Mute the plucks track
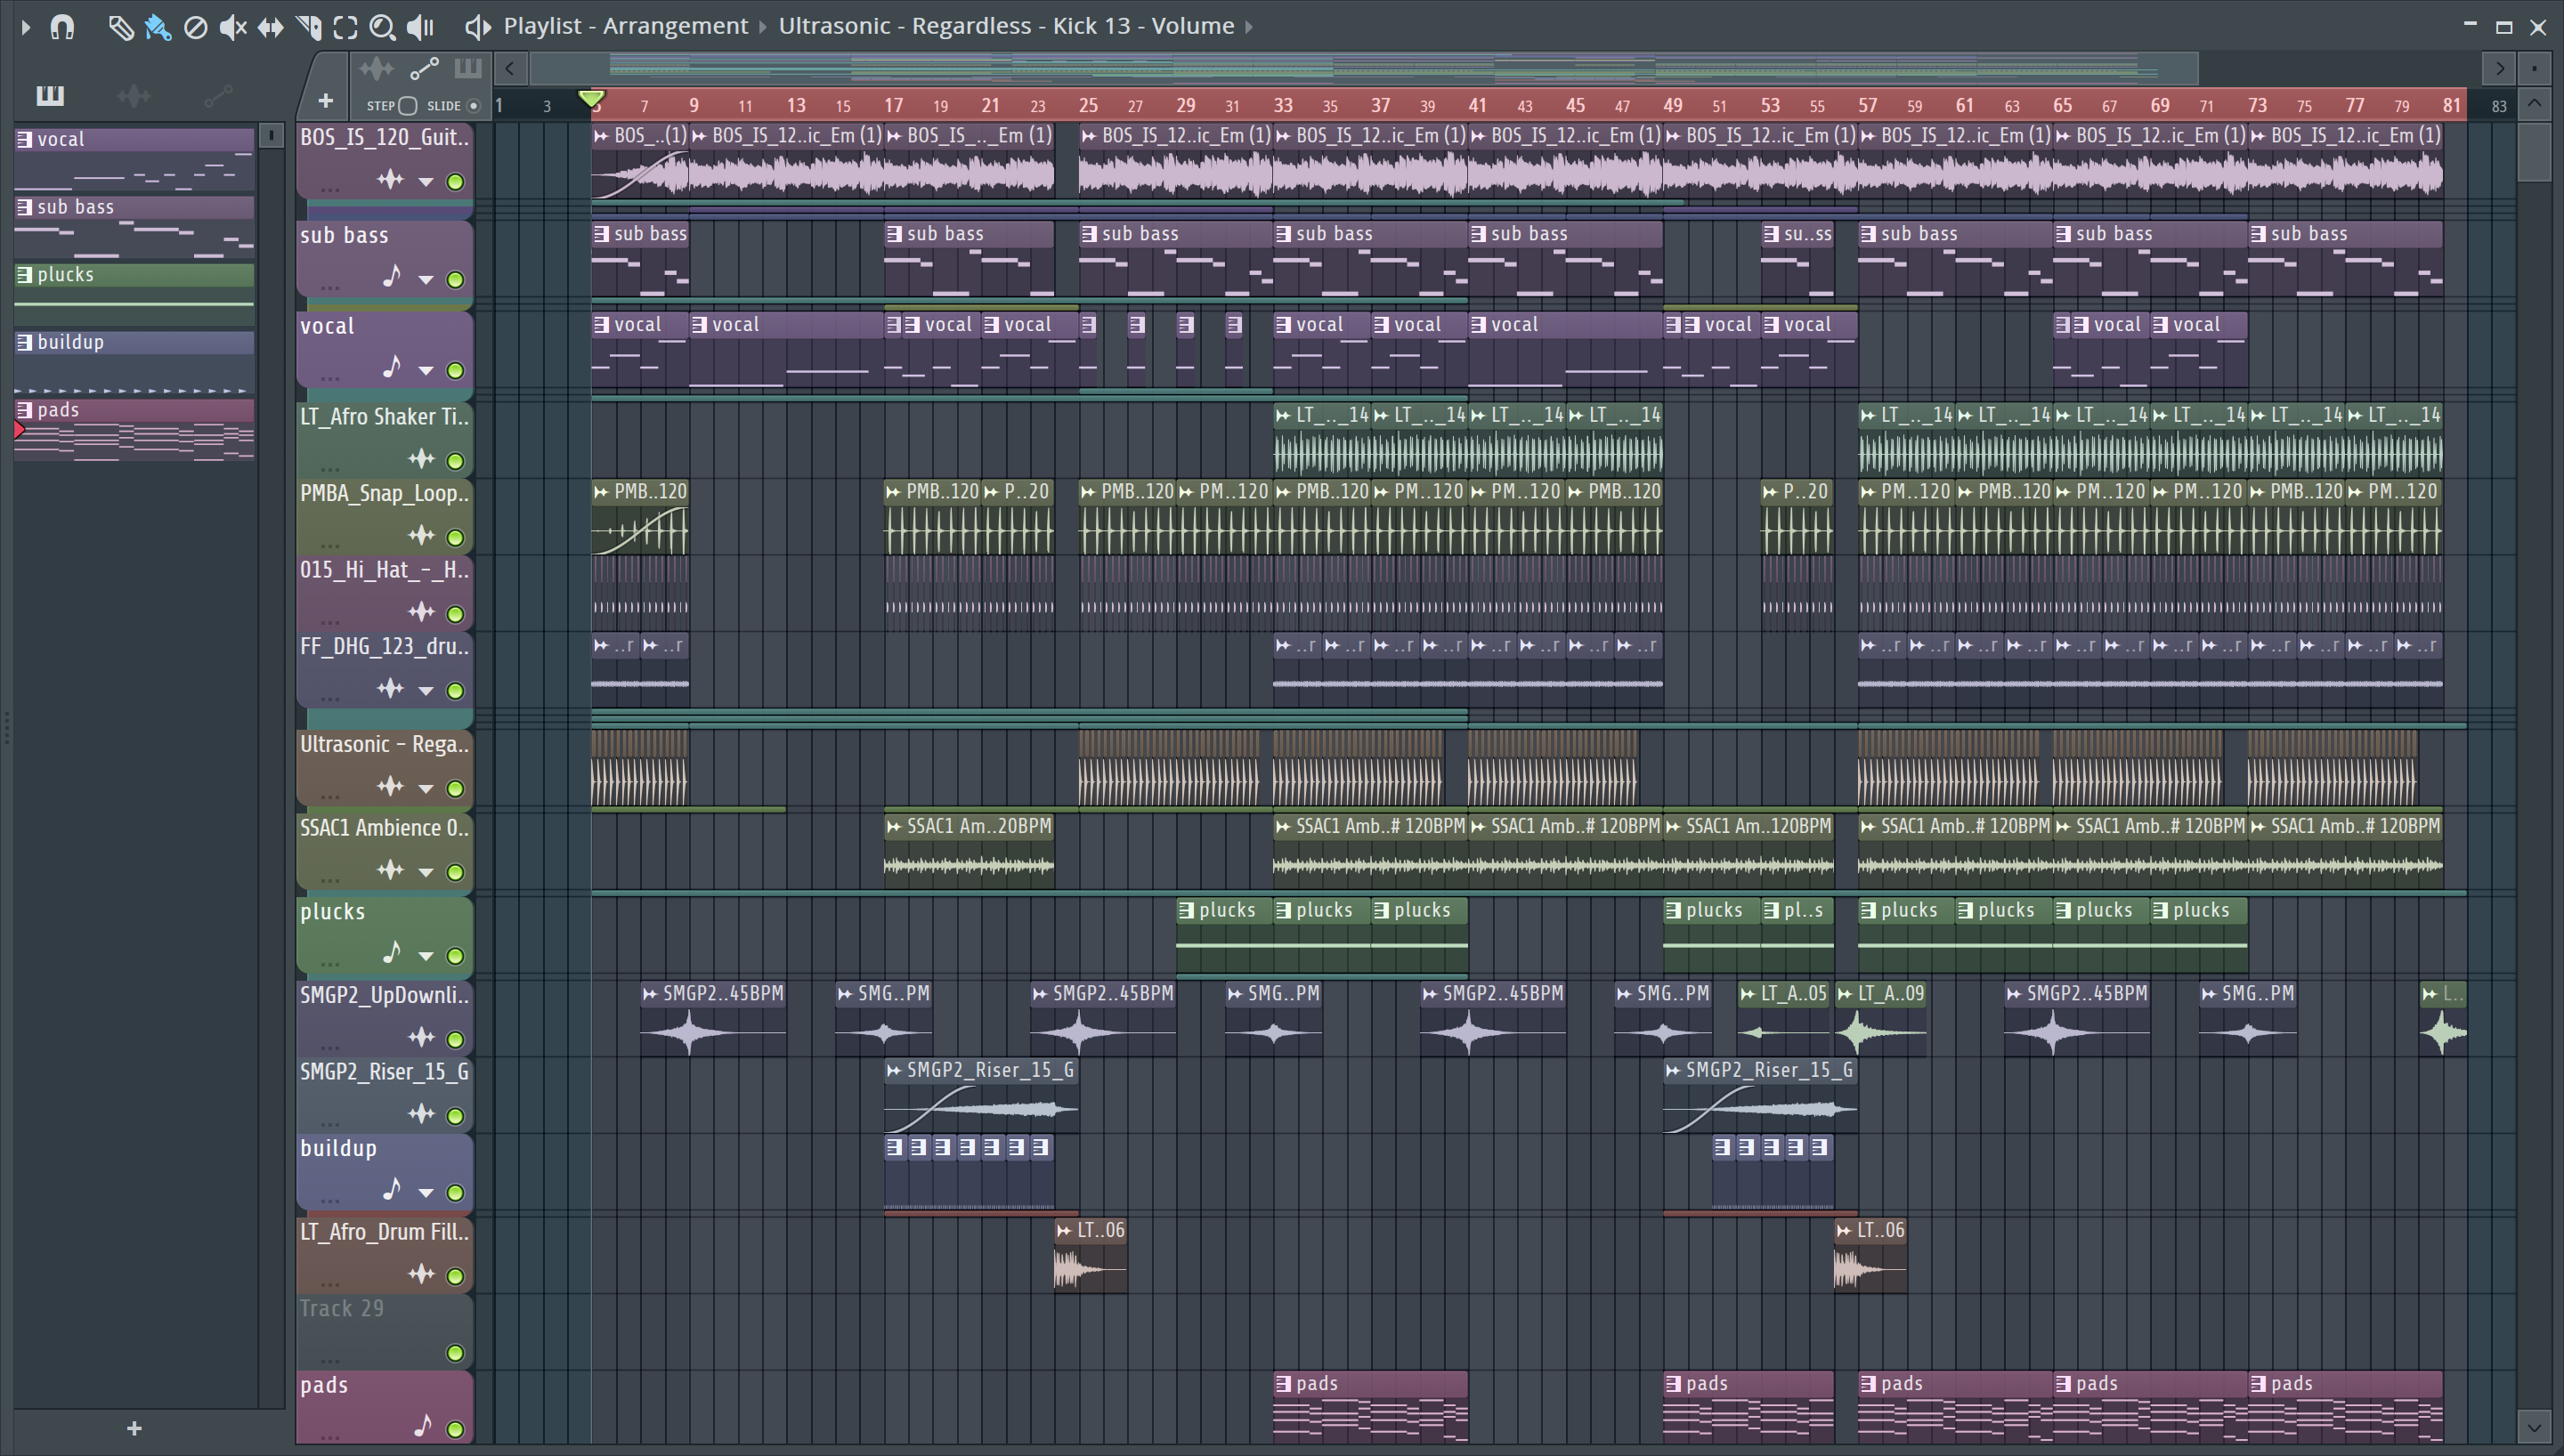 click(x=455, y=955)
